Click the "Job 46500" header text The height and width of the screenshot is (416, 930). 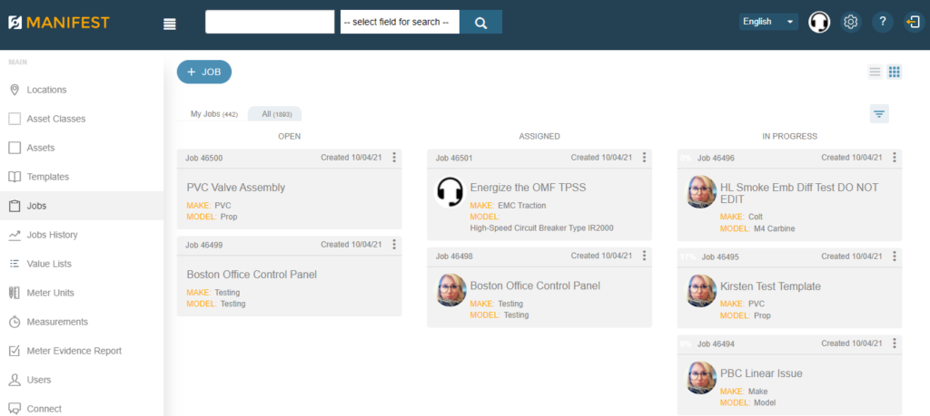(x=204, y=158)
